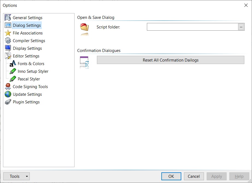Image resolution: width=252 pixels, height=183 pixels.
Task: Go to Compiler Settings
Action: (29, 40)
